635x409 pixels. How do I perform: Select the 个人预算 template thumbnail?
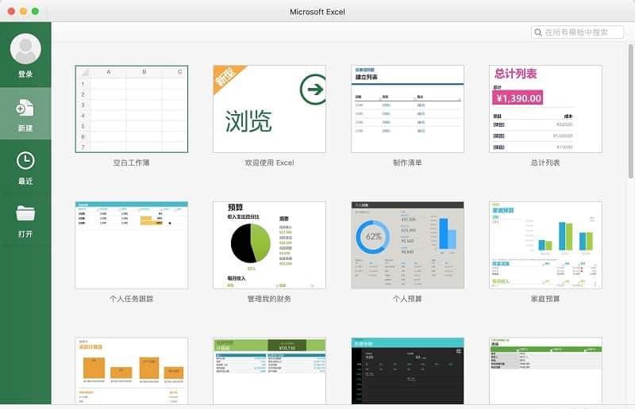pos(407,244)
